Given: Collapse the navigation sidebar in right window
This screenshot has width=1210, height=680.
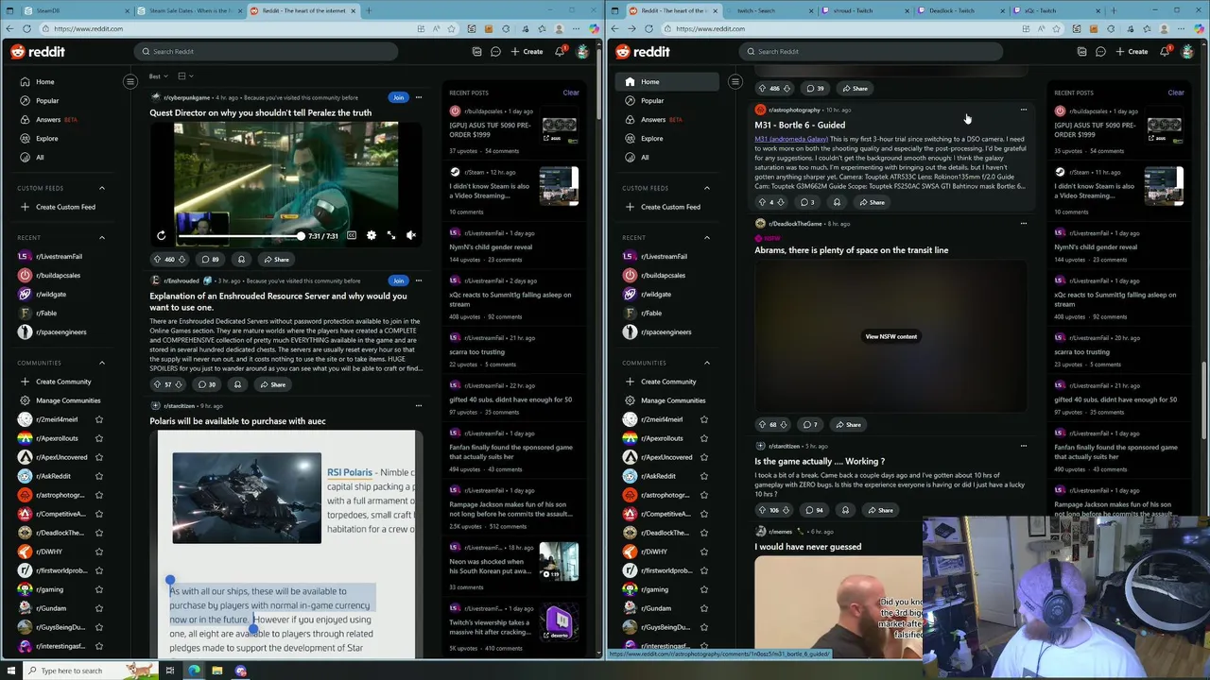Looking at the screenshot, I should pyautogui.click(x=735, y=81).
